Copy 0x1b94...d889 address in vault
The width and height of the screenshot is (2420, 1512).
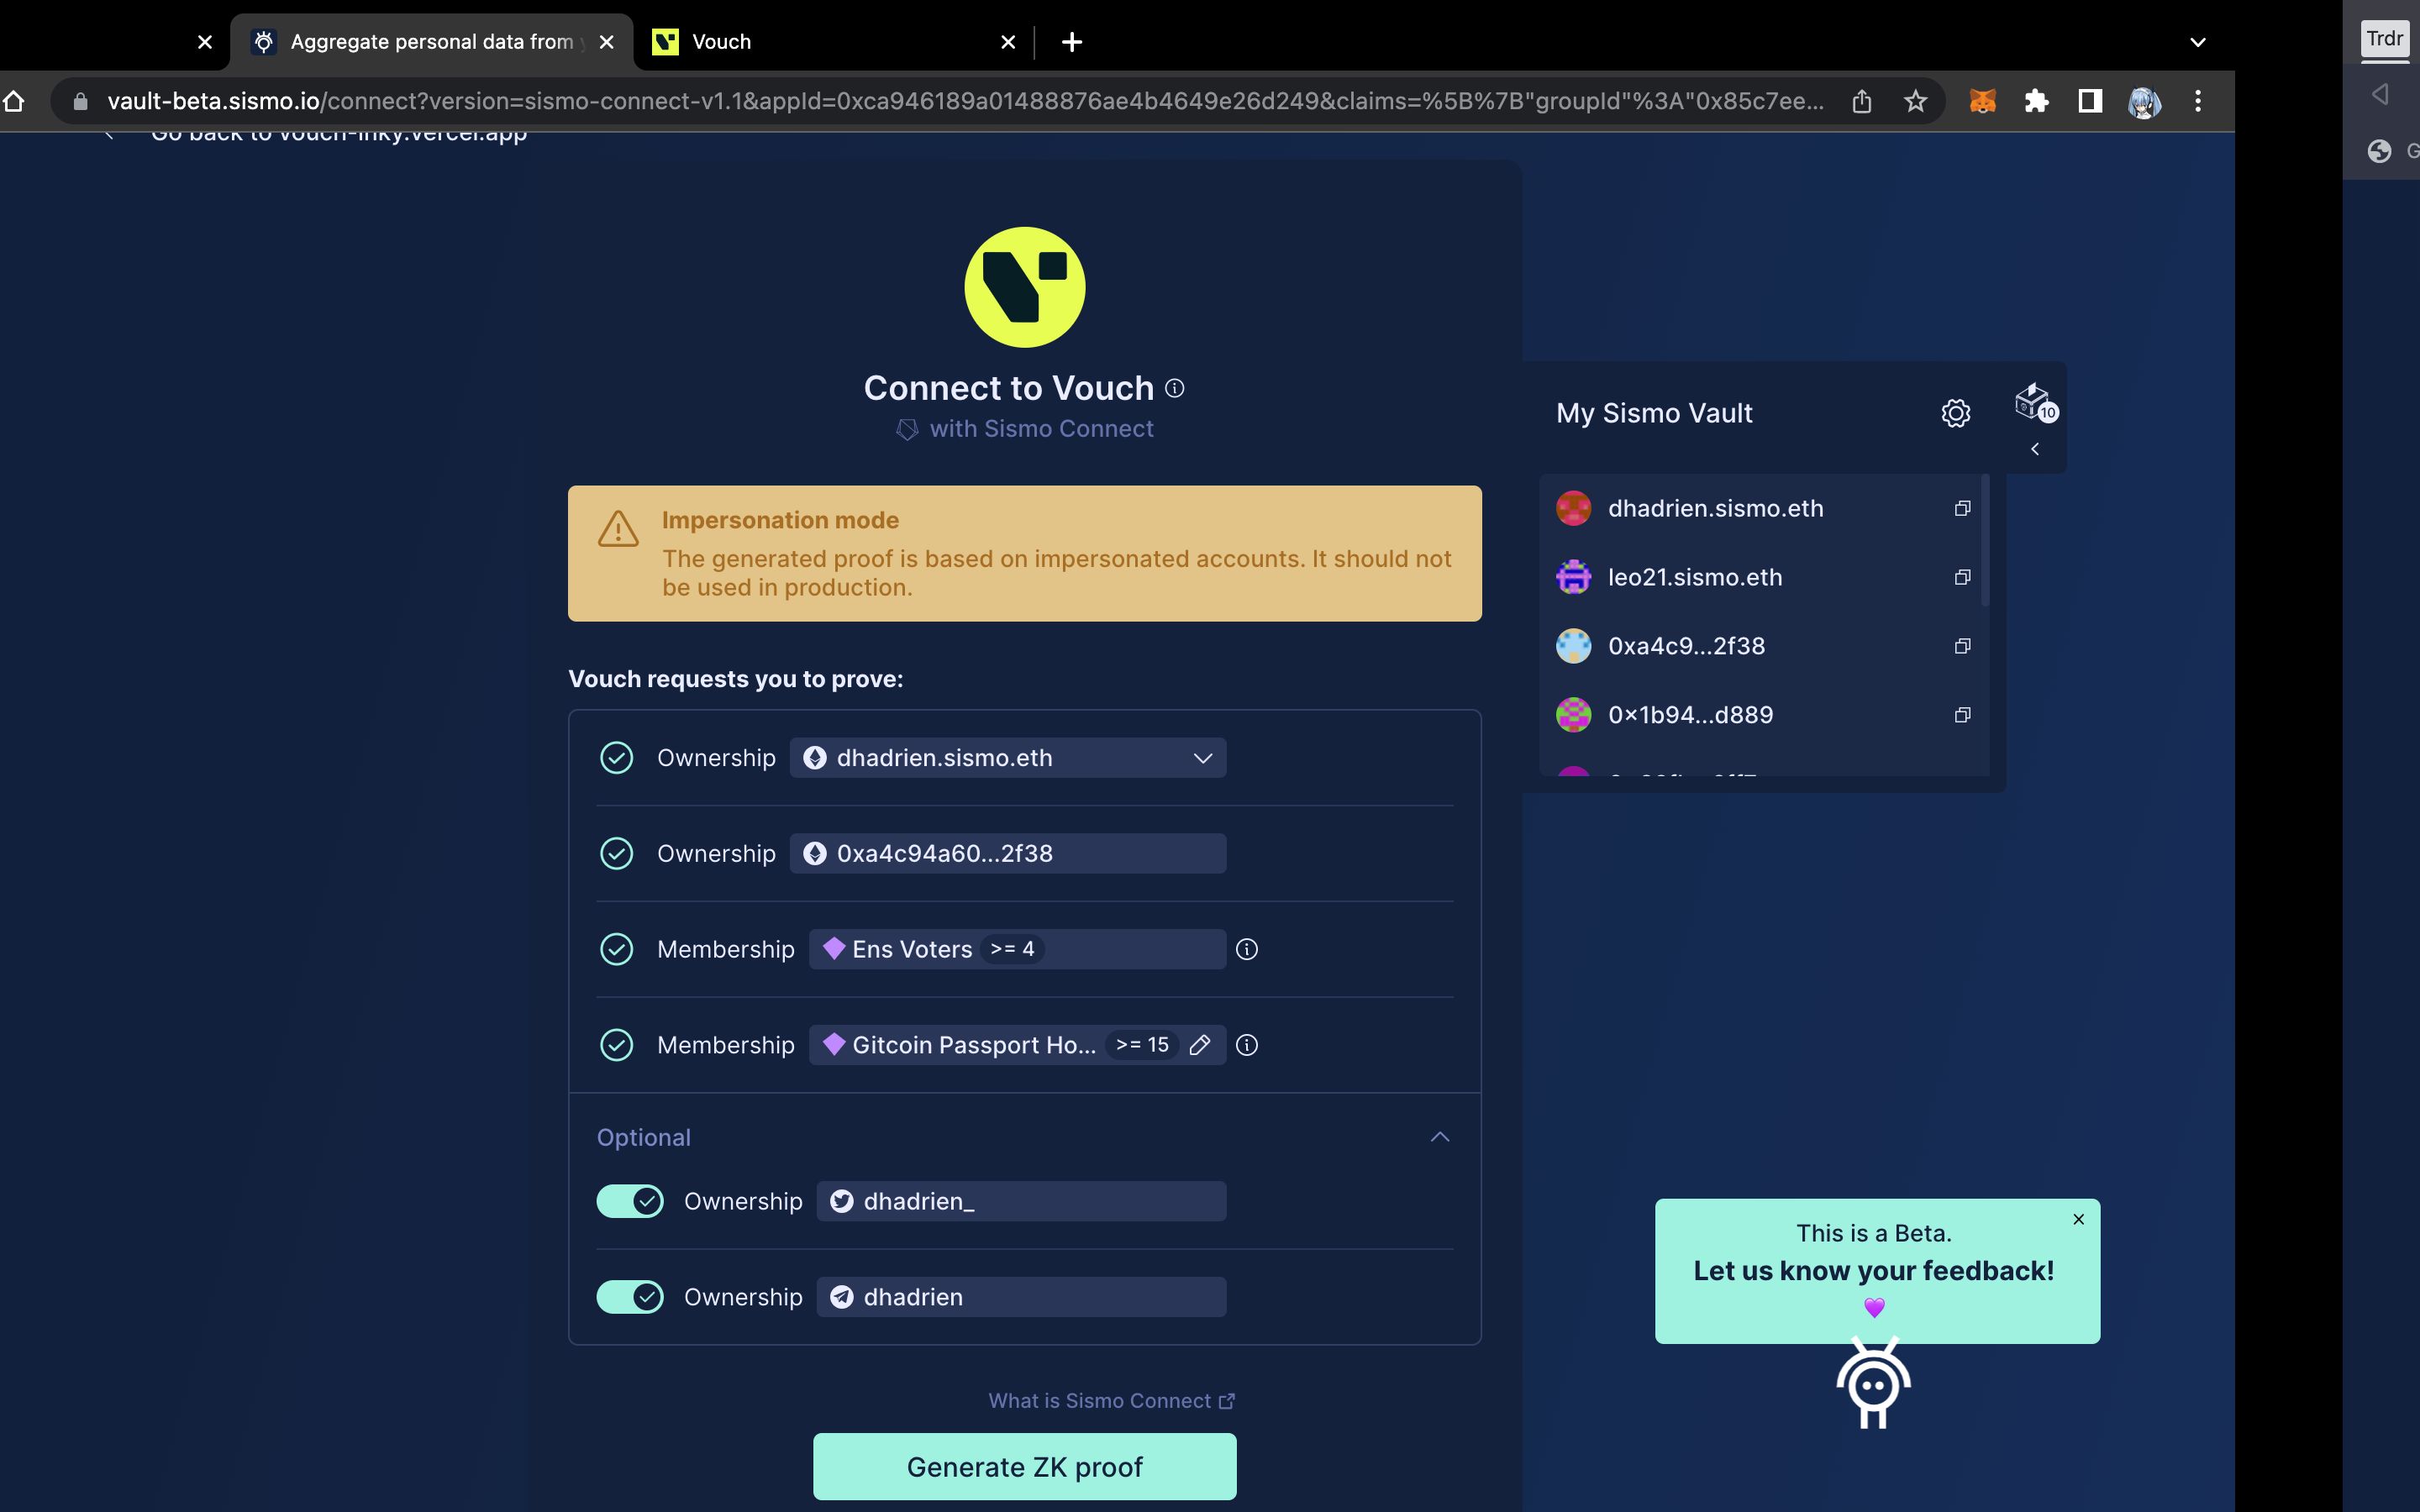click(x=1962, y=715)
